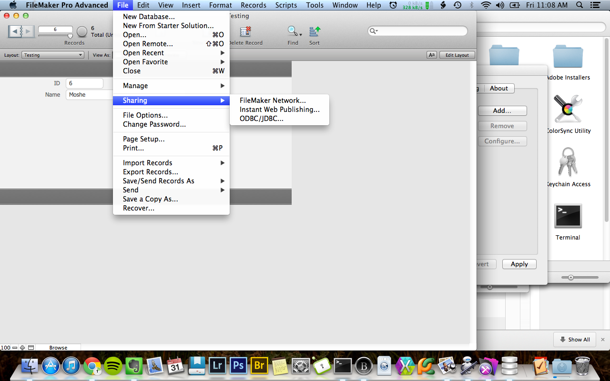Click the Find magnifier icon

[292, 31]
